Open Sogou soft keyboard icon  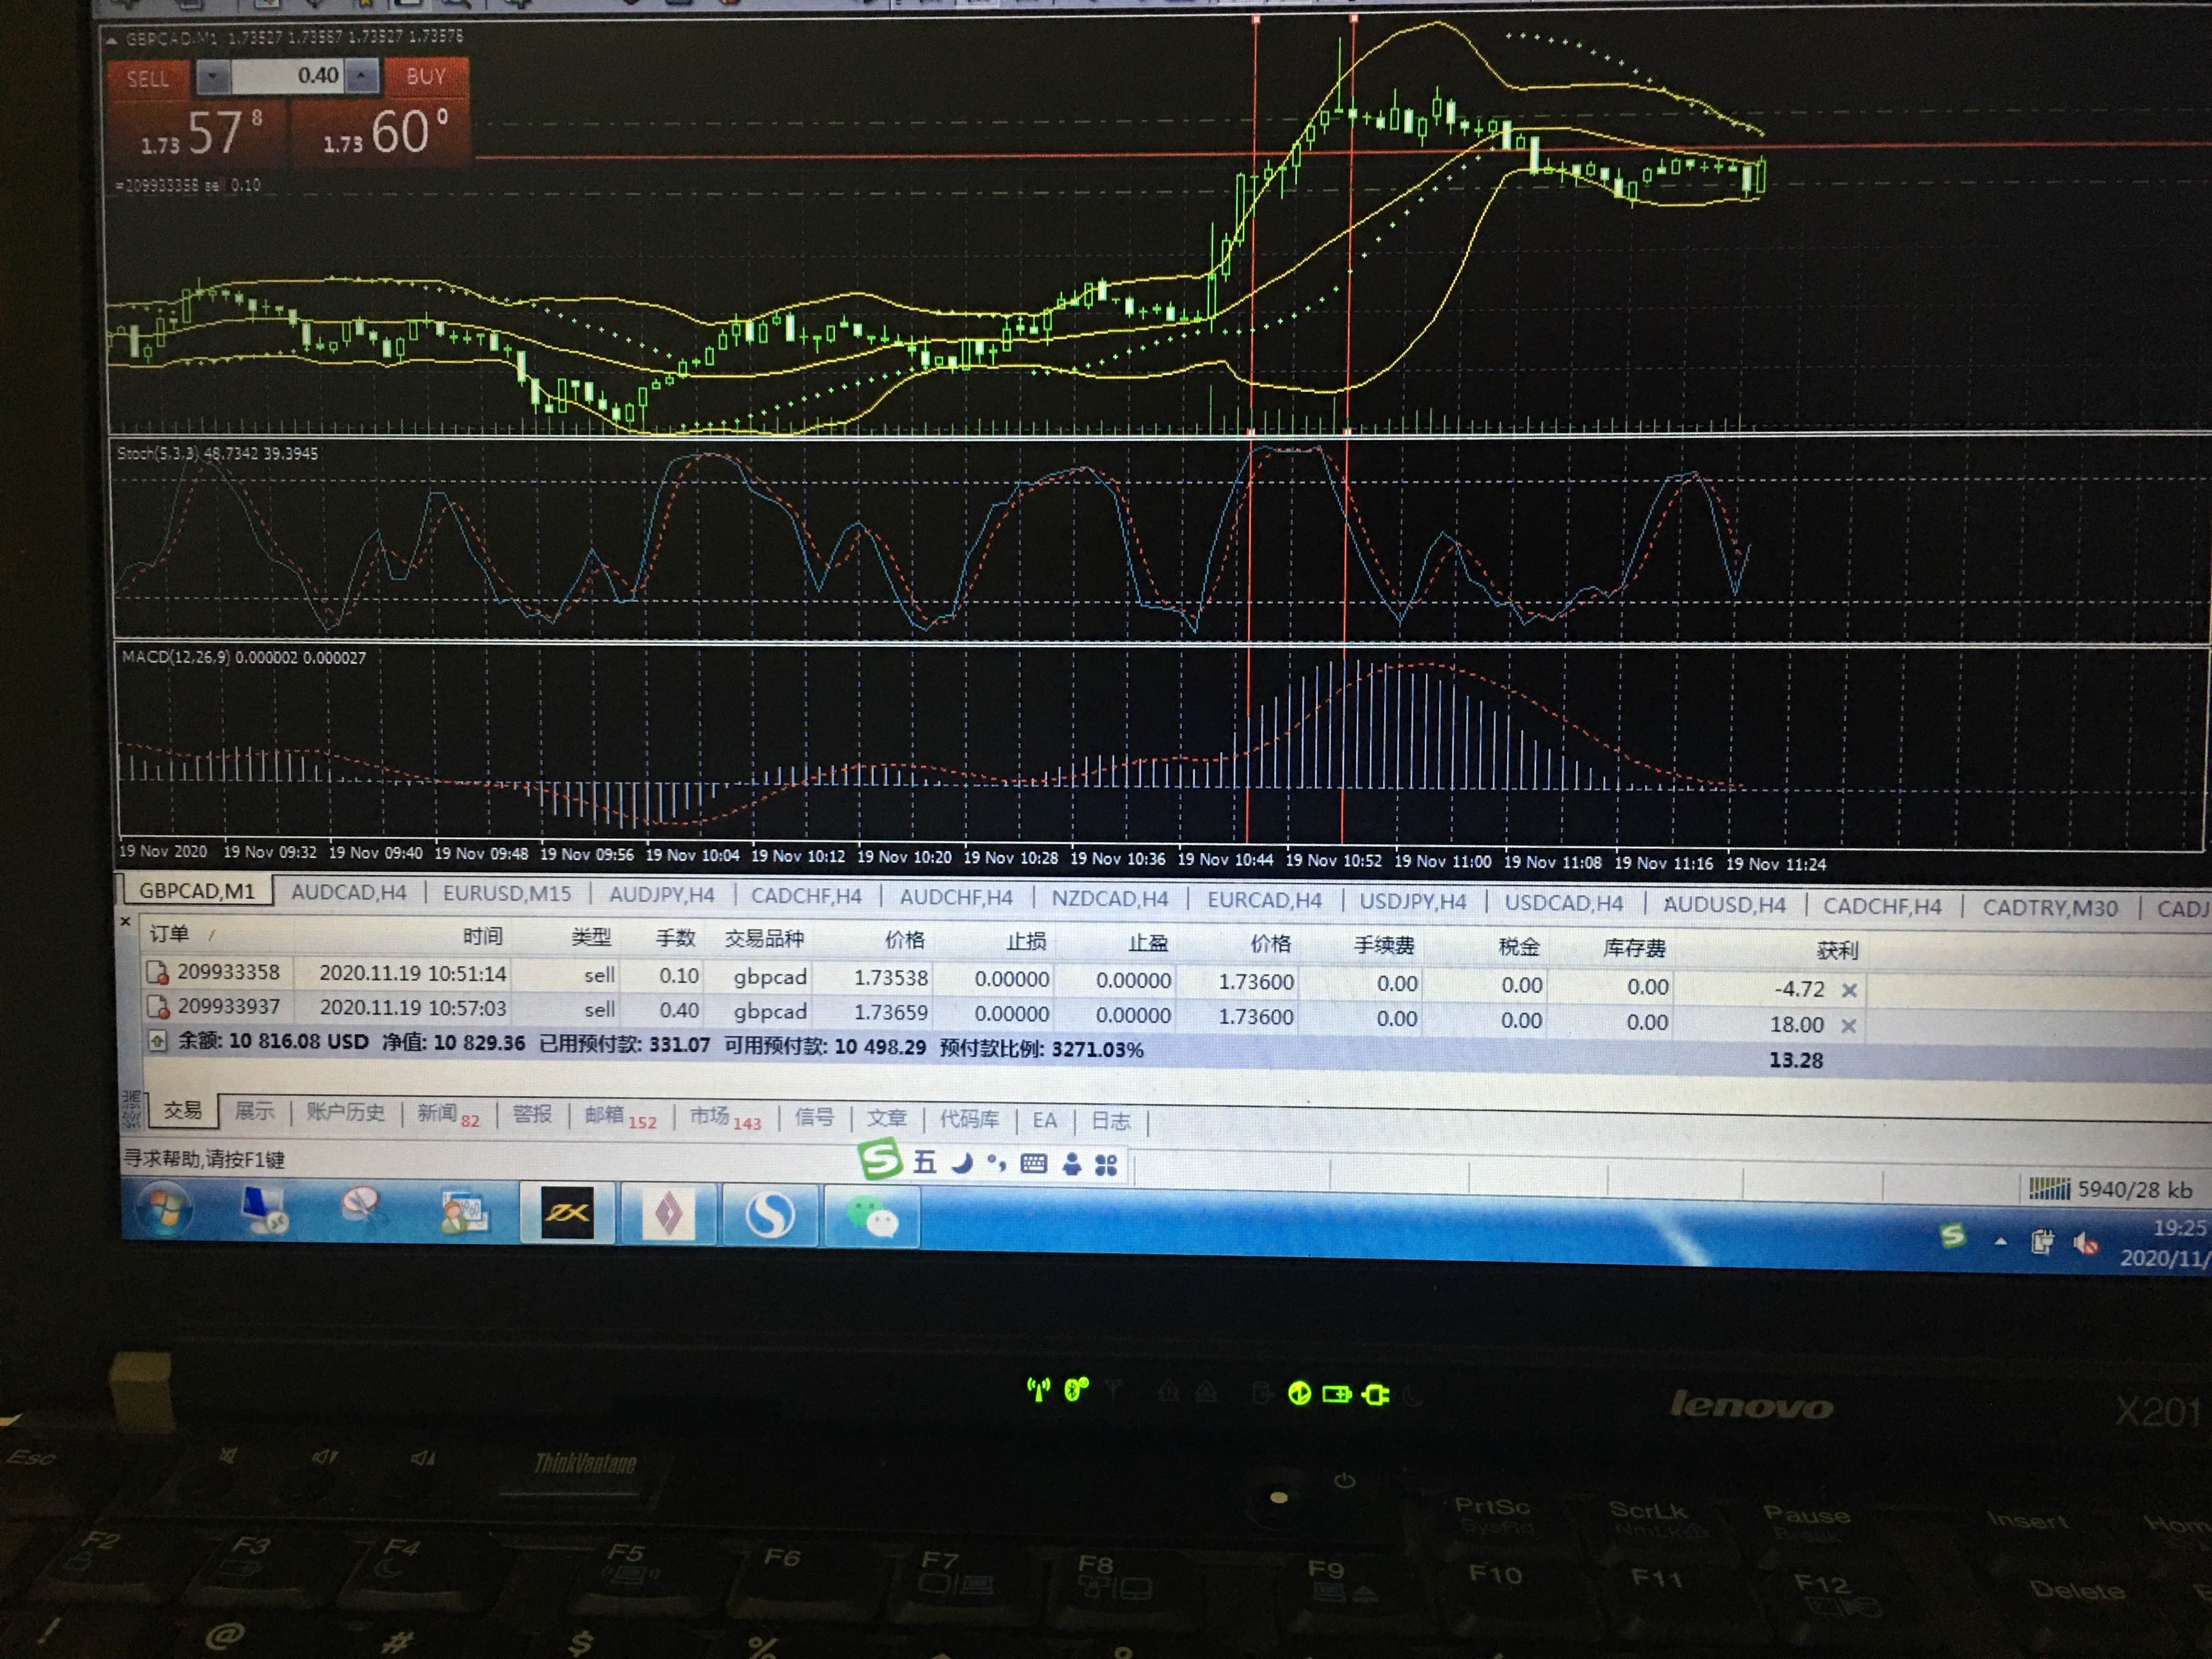coord(1034,1164)
